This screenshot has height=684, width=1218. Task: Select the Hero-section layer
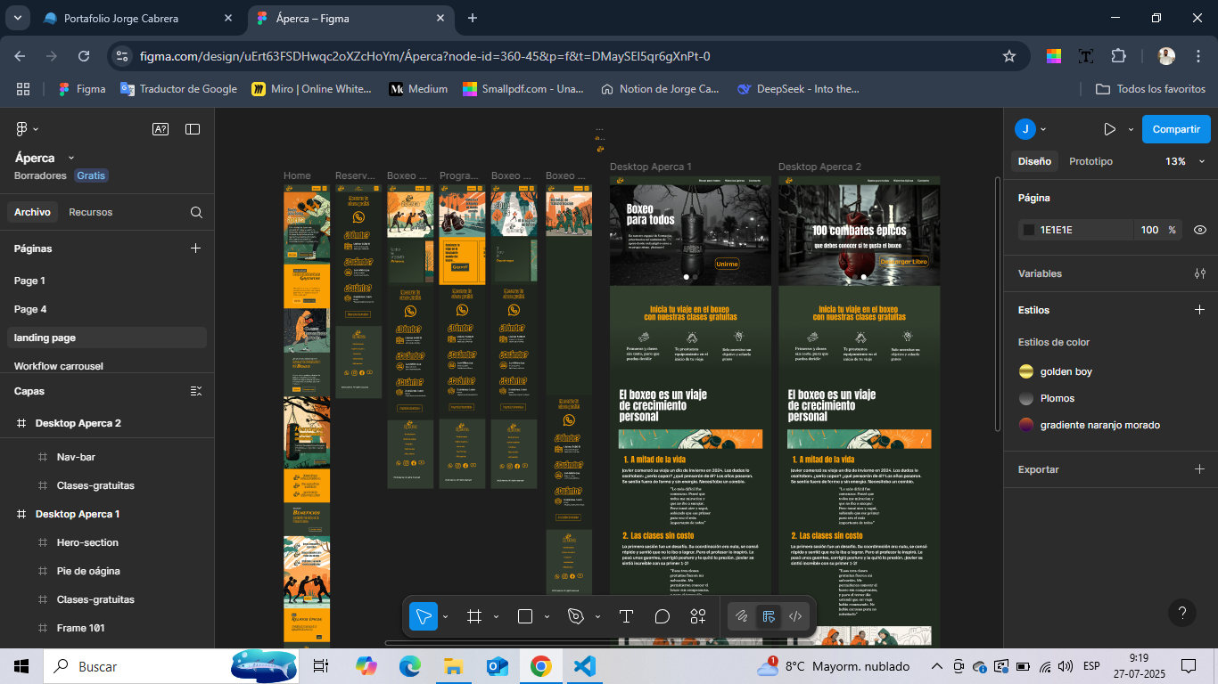[x=87, y=542]
